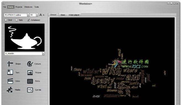Open the File menu
This screenshot has width=181, height=105.
(4, 7)
